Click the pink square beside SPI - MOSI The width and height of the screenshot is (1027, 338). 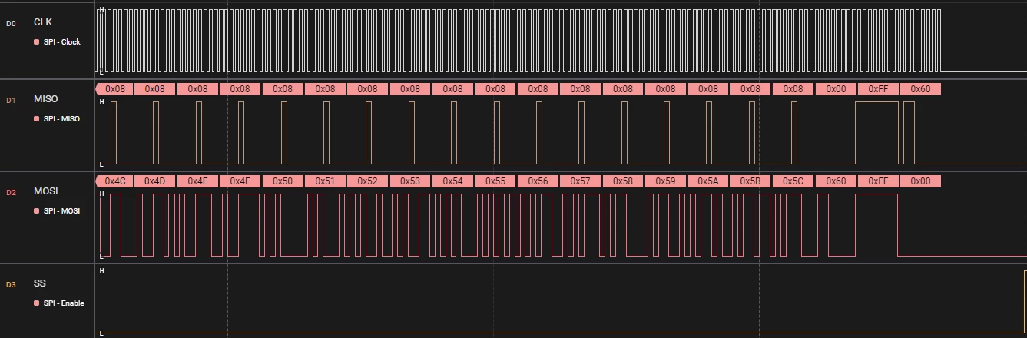click(x=36, y=211)
